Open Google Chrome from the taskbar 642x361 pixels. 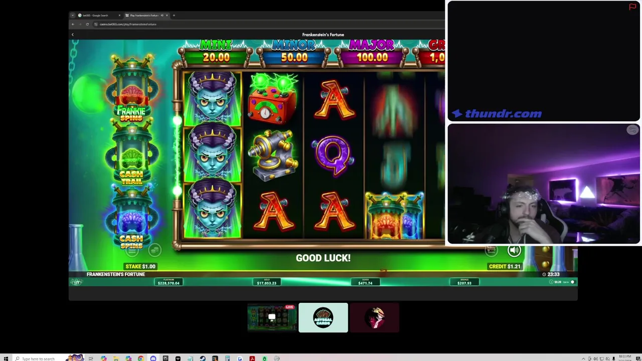click(x=140, y=358)
